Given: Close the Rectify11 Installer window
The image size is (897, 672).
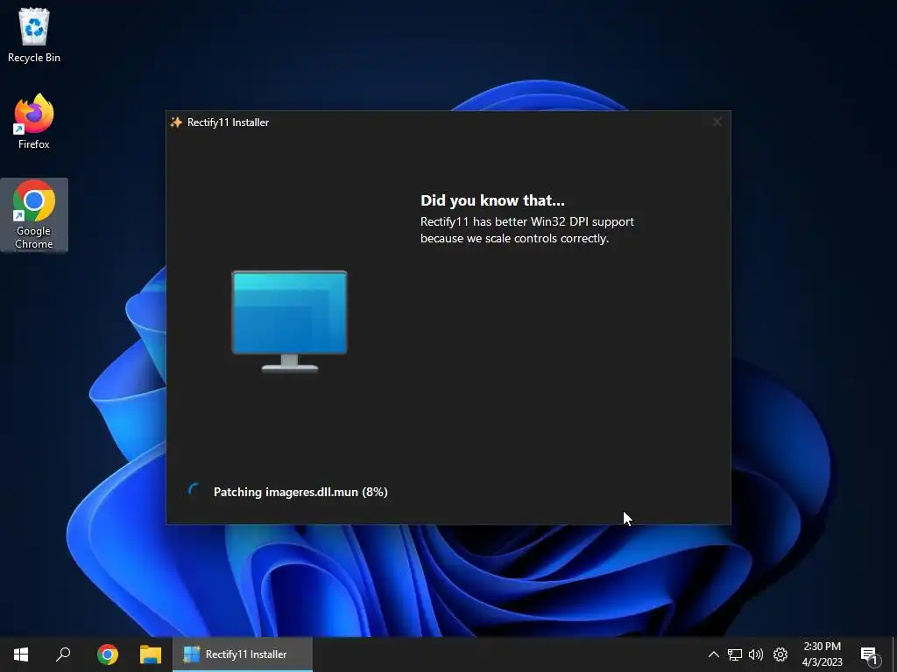Looking at the screenshot, I should click(x=717, y=122).
